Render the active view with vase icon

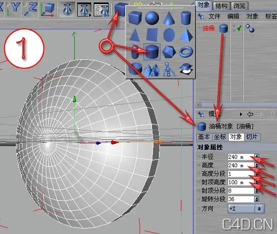click(67, 10)
